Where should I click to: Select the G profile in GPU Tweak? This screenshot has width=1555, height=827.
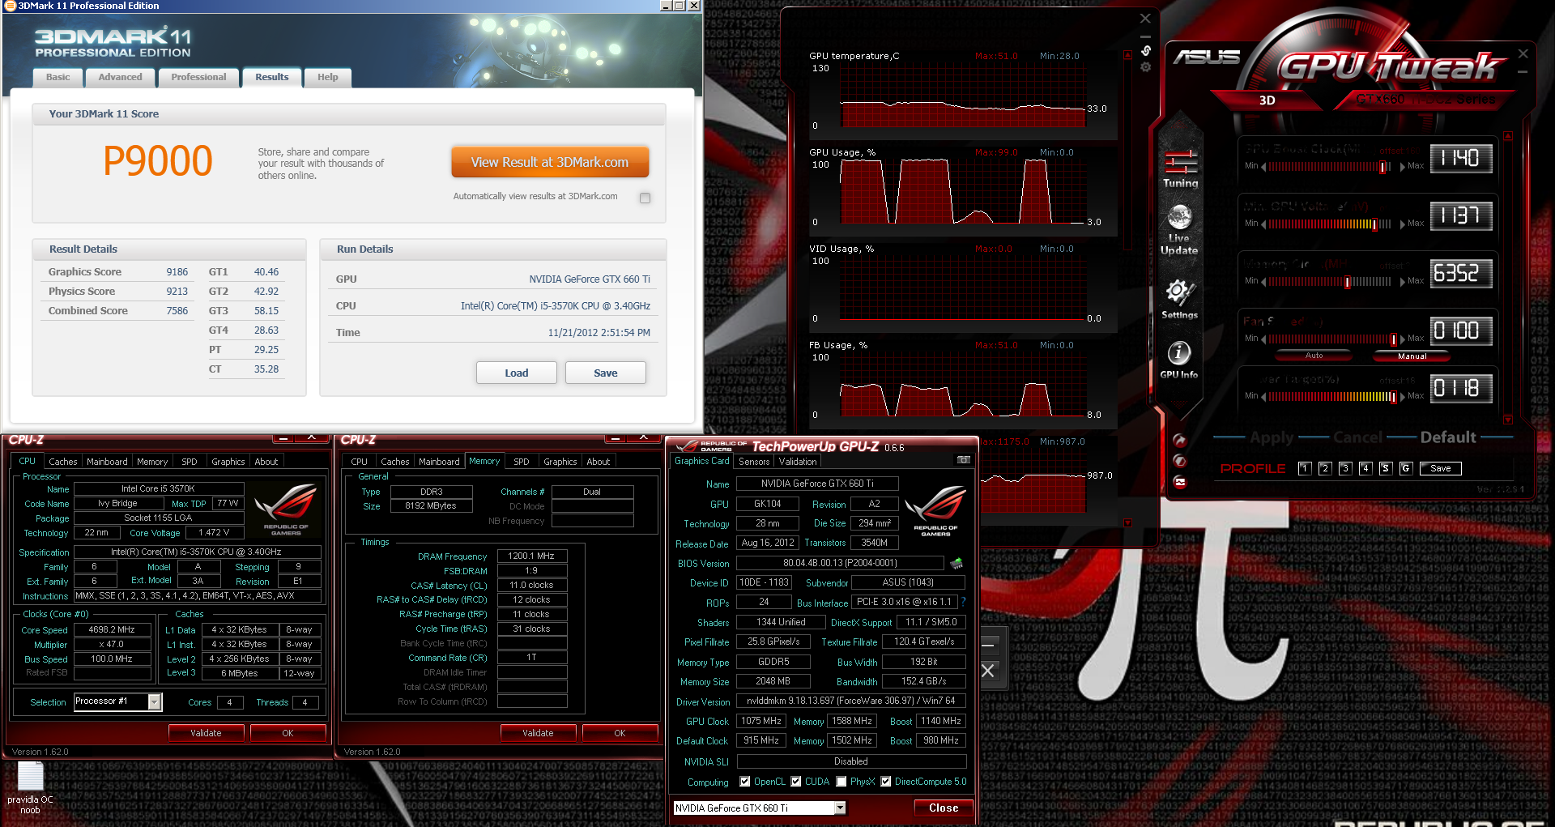[x=1405, y=468]
